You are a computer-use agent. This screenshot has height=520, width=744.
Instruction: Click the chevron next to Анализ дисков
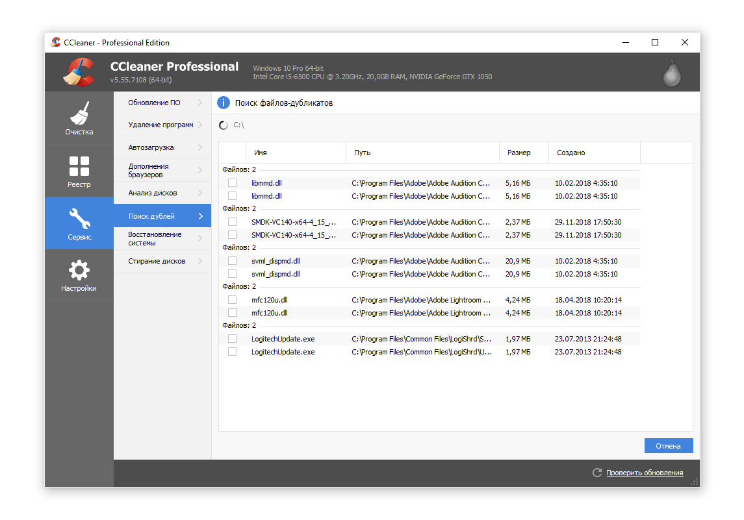(x=200, y=193)
